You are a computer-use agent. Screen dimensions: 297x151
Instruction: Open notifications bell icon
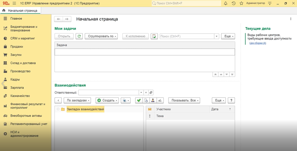[226, 3]
